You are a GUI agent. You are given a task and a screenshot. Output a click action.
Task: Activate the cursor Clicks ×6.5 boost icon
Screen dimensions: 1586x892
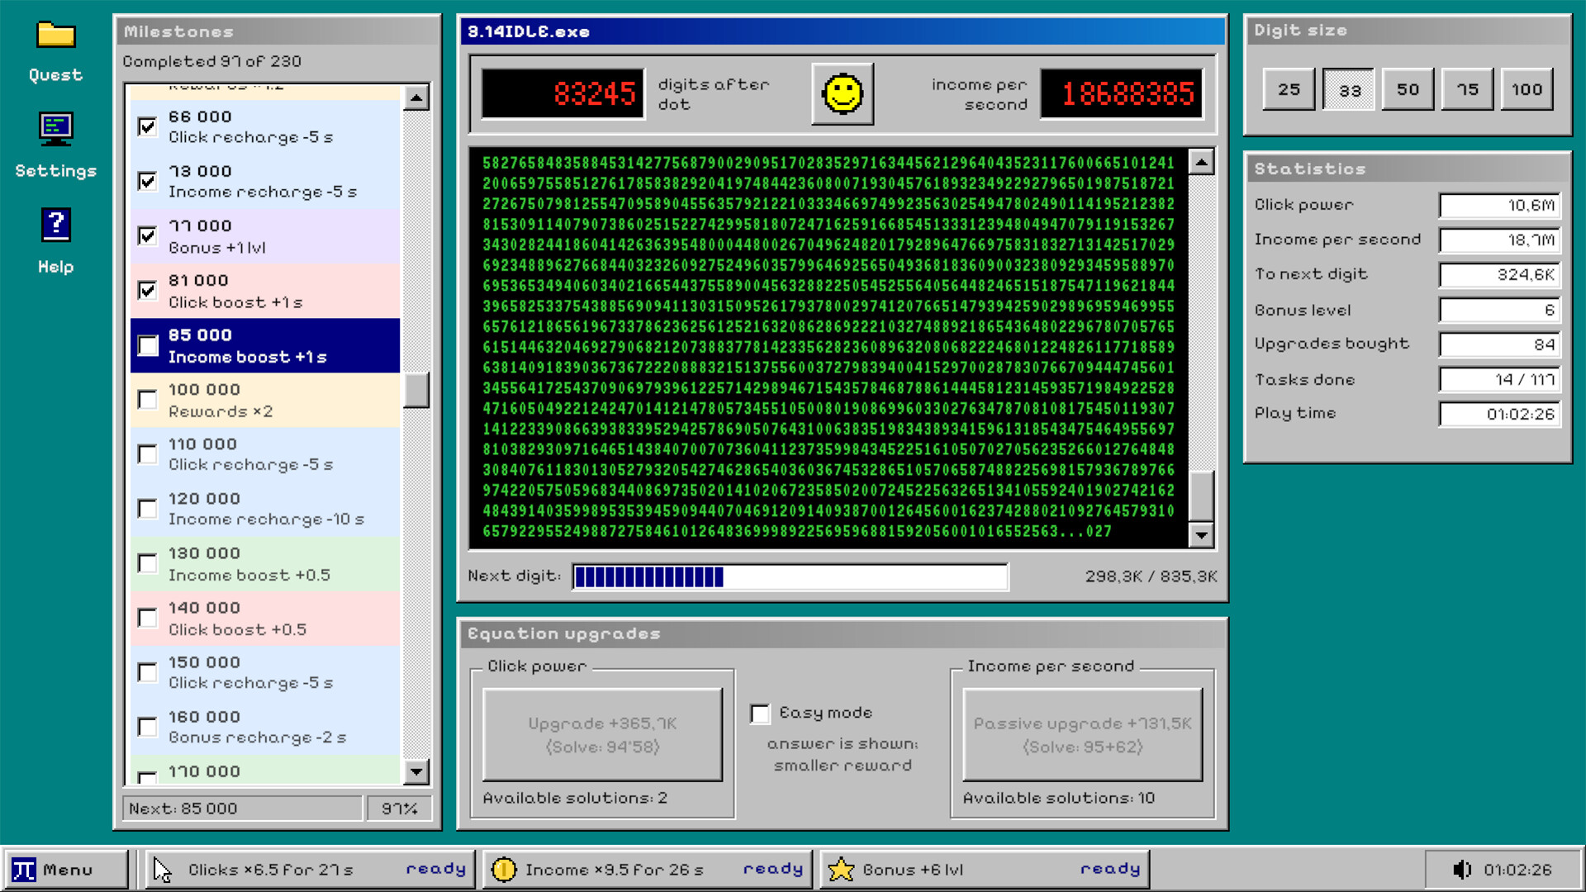coord(163,870)
